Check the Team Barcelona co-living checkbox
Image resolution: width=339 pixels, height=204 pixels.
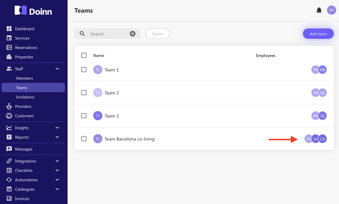(x=84, y=139)
